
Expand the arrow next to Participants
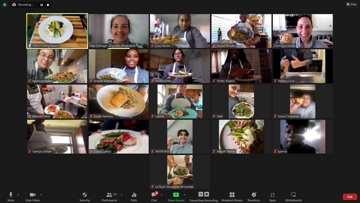(x=122, y=195)
